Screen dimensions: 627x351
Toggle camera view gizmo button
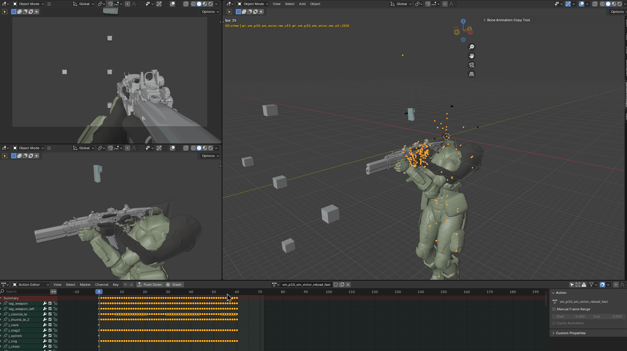(472, 65)
